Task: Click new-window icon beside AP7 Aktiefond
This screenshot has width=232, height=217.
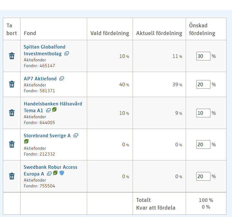Action: [62, 78]
